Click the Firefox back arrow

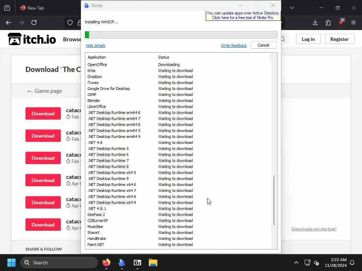coord(8,23)
